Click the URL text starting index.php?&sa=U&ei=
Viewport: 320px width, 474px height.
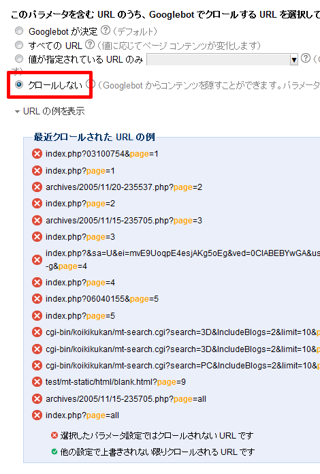pos(182,259)
